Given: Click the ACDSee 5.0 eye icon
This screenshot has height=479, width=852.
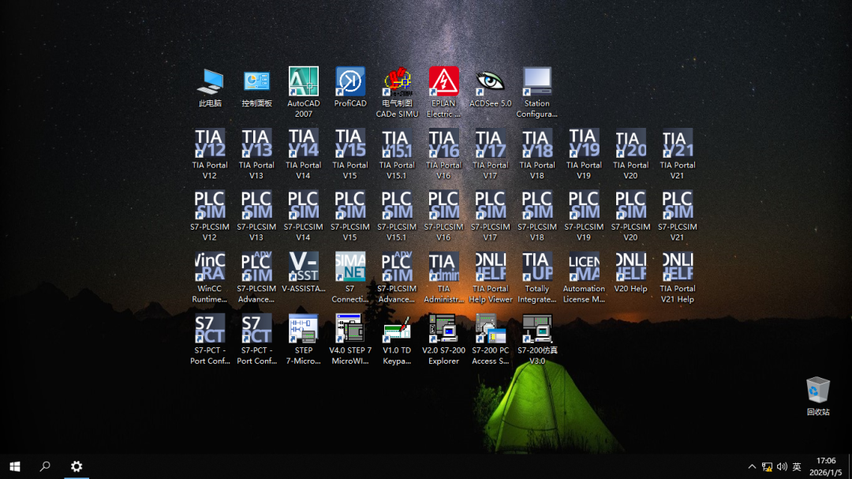Looking at the screenshot, I should coord(490,82).
